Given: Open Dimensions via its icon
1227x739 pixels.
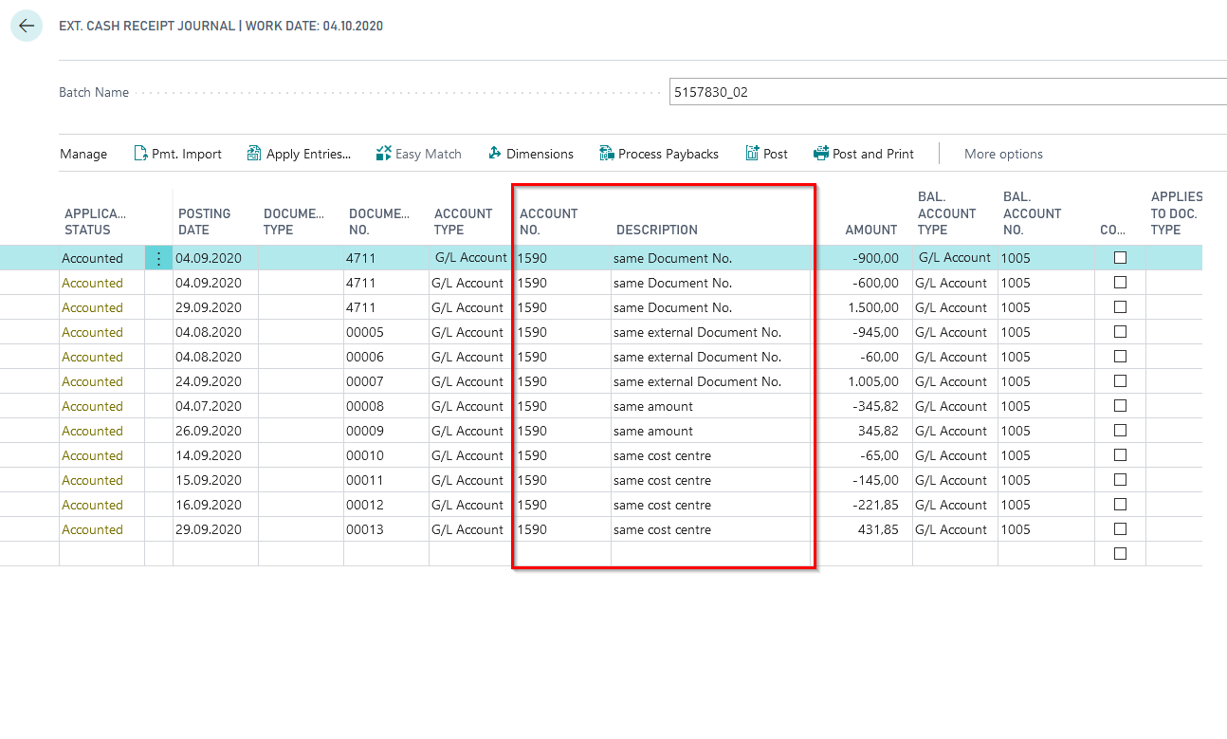Looking at the screenshot, I should 495,154.
